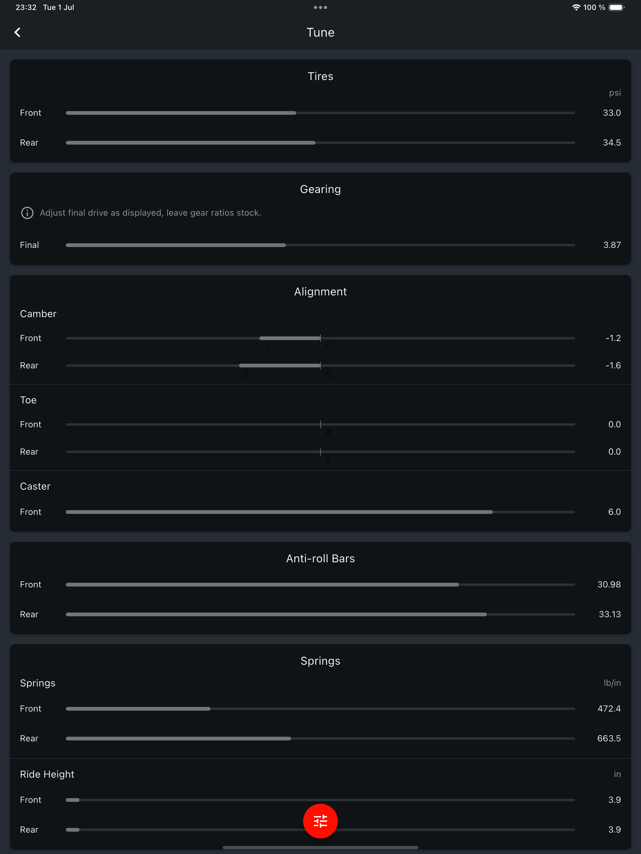641x854 pixels.
Task: Adjust front springs rate slider
Action: pos(320,709)
